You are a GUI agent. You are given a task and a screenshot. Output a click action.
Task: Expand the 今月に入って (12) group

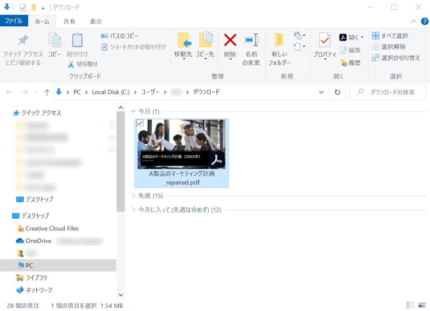(134, 210)
